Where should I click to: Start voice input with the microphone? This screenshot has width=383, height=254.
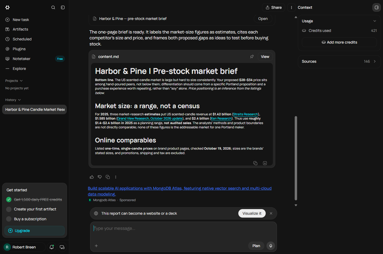[271, 246]
